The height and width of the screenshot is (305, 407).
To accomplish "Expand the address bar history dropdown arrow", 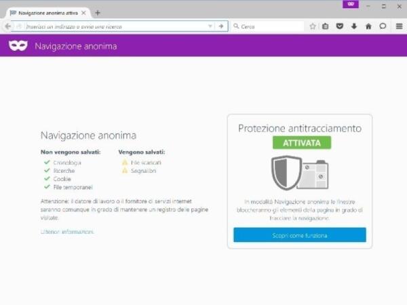I will [x=210, y=26].
